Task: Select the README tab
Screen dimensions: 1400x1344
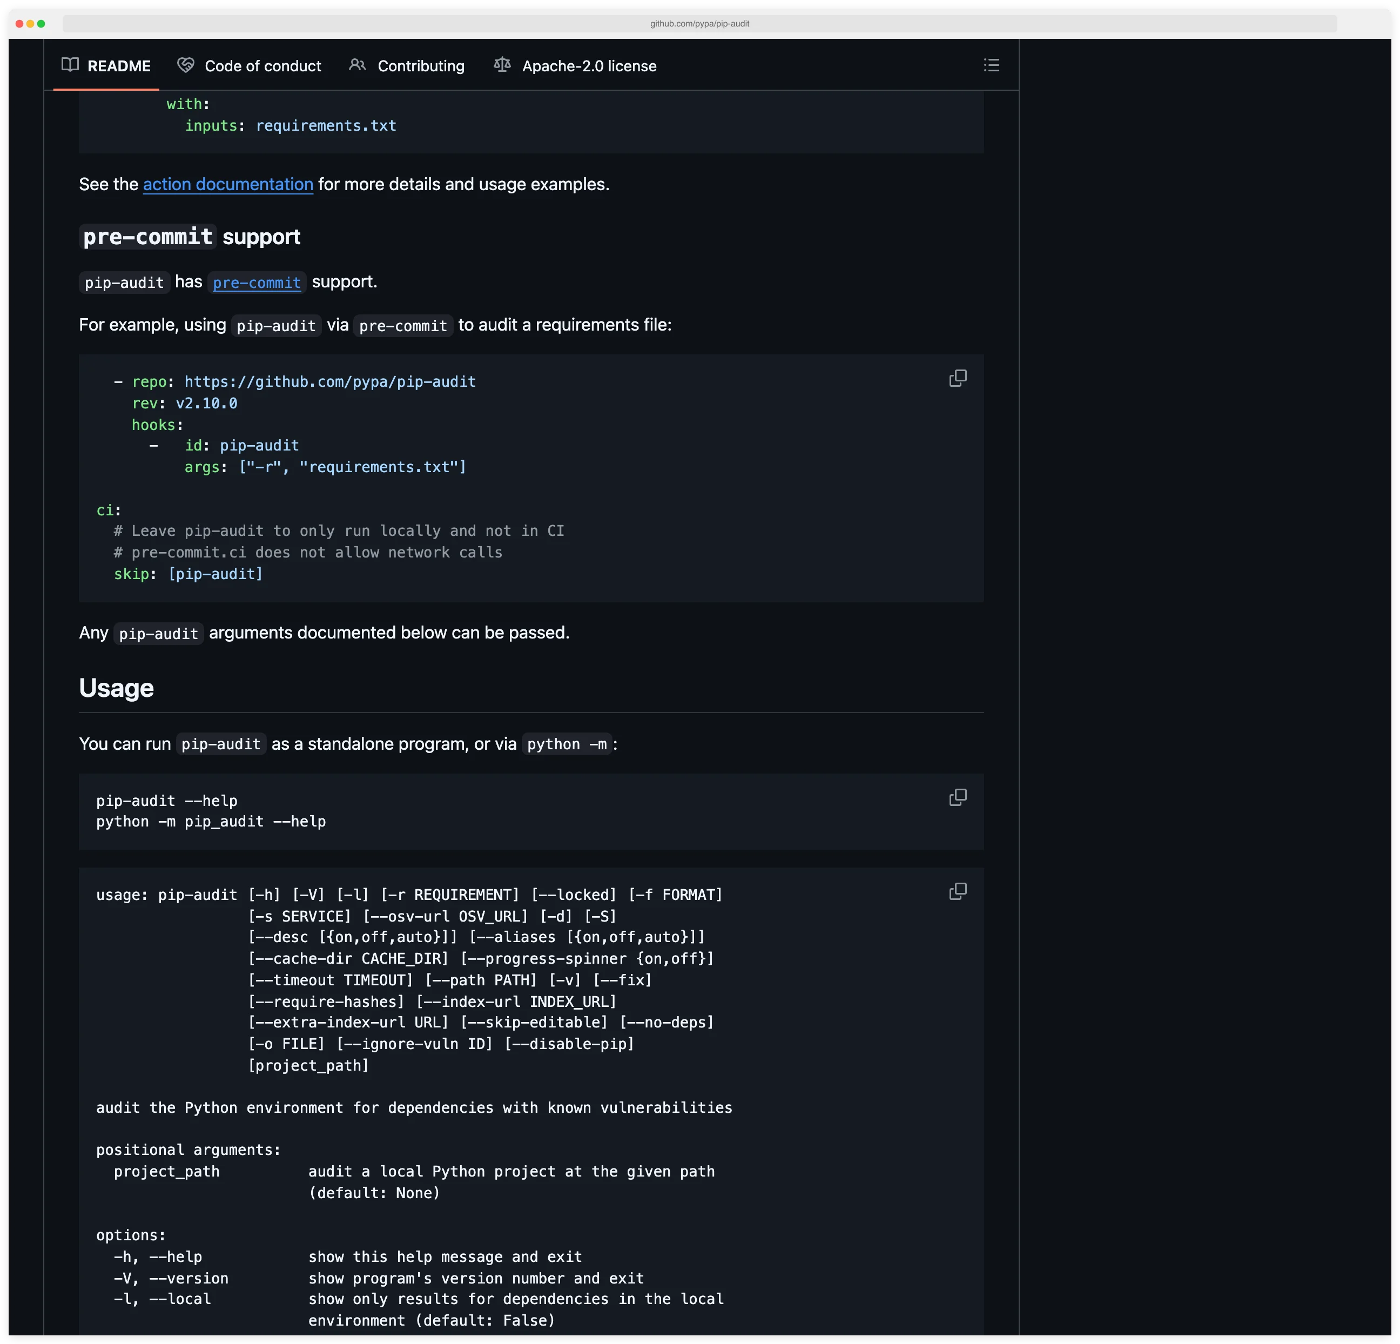Action: coord(119,66)
